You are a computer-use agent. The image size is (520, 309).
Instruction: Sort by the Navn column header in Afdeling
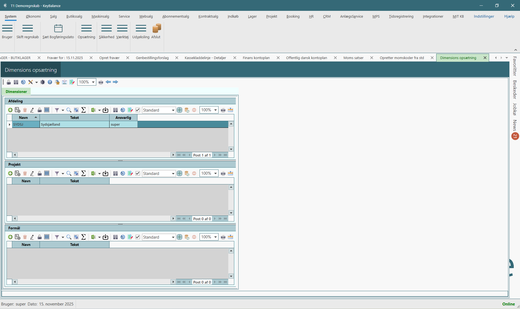tap(24, 118)
